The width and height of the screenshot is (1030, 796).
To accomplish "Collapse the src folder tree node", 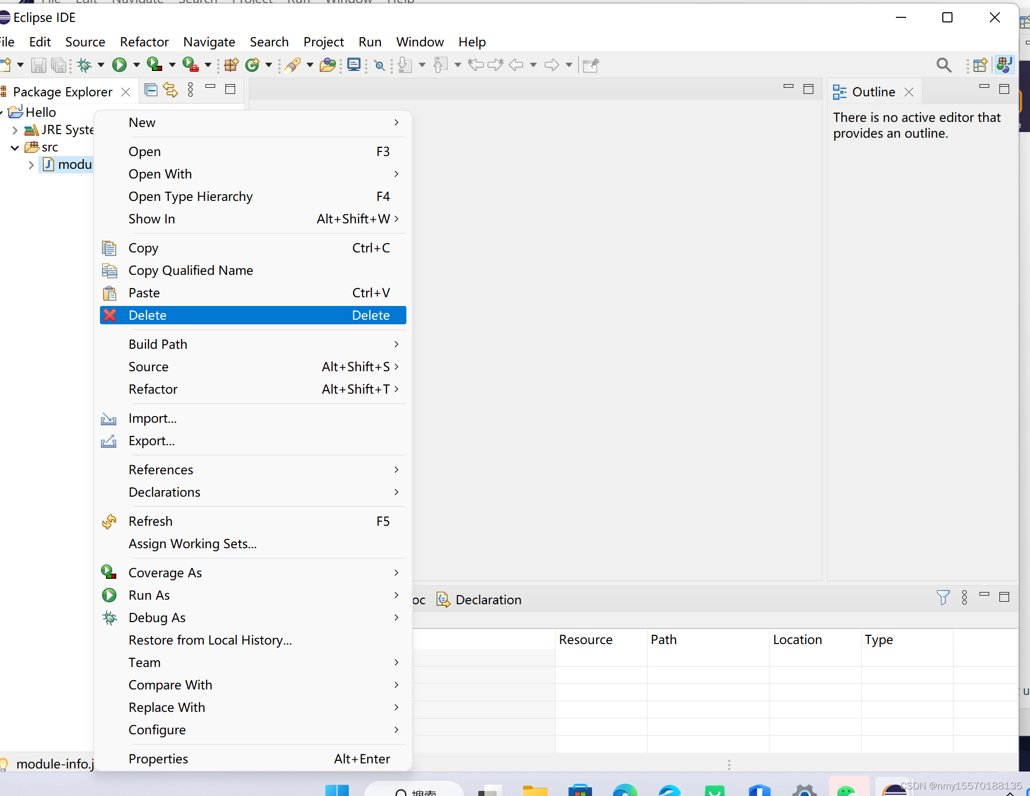I will (15, 147).
